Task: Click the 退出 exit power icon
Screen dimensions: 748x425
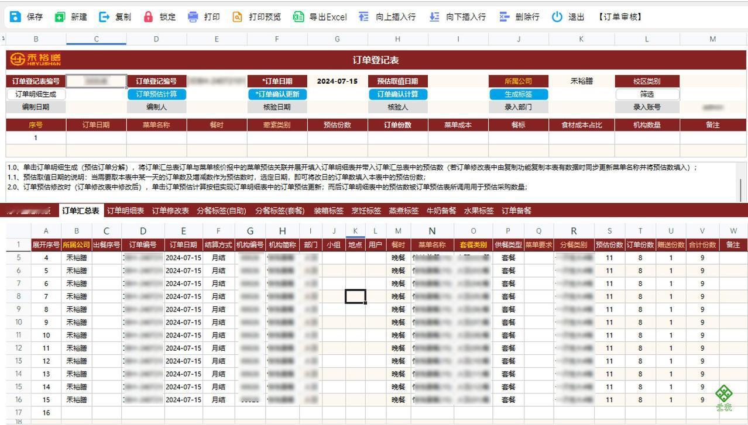Action: pyautogui.click(x=557, y=17)
